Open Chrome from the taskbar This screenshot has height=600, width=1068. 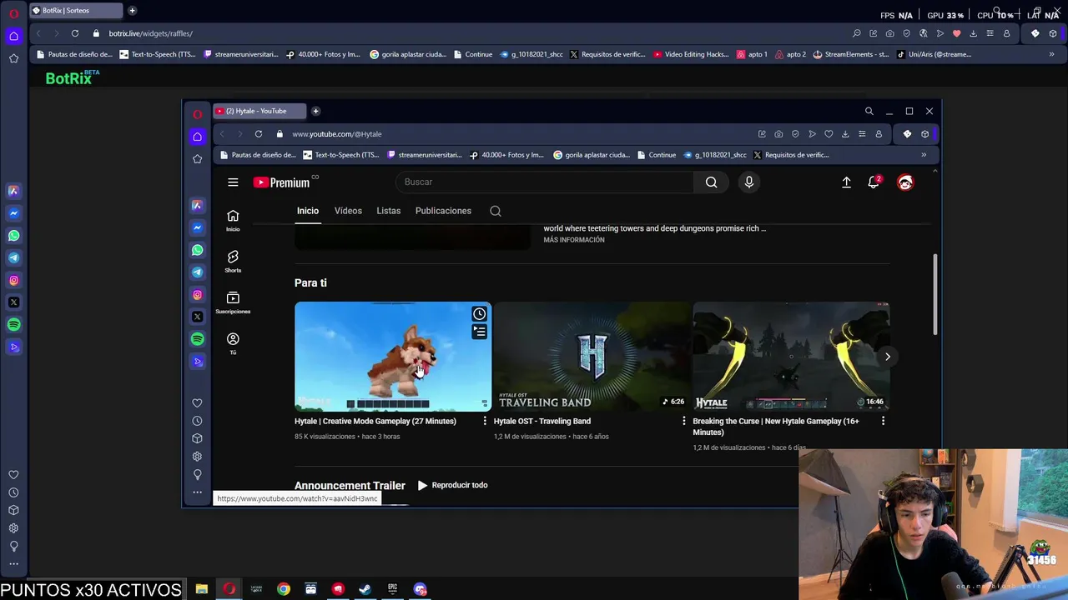coord(284,589)
